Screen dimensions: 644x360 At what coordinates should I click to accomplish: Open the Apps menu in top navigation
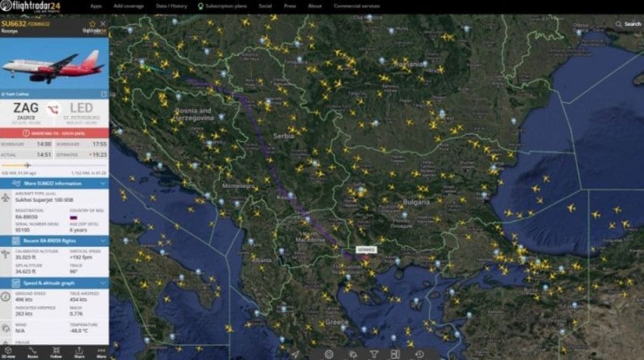pyautogui.click(x=96, y=6)
